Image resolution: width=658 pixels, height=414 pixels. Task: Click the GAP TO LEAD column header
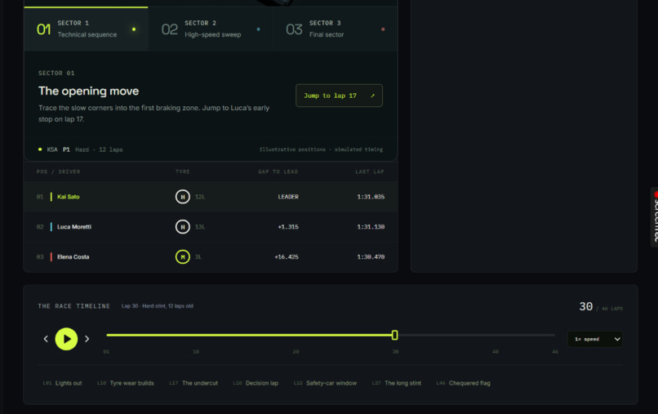(278, 171)
